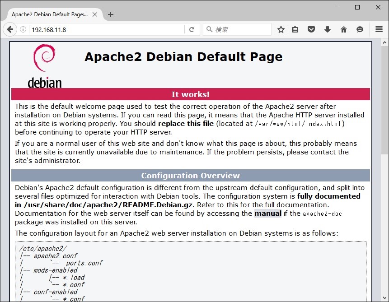Click the vertical scrollbar thumb
This screenshot has width=389, height=302.
384,100
